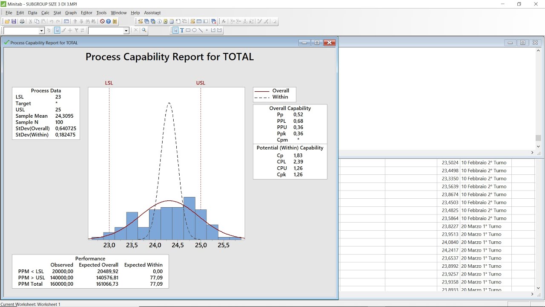Pick the Marker dot drawing tool
545x307 pixels.
(x=207, y=30)
